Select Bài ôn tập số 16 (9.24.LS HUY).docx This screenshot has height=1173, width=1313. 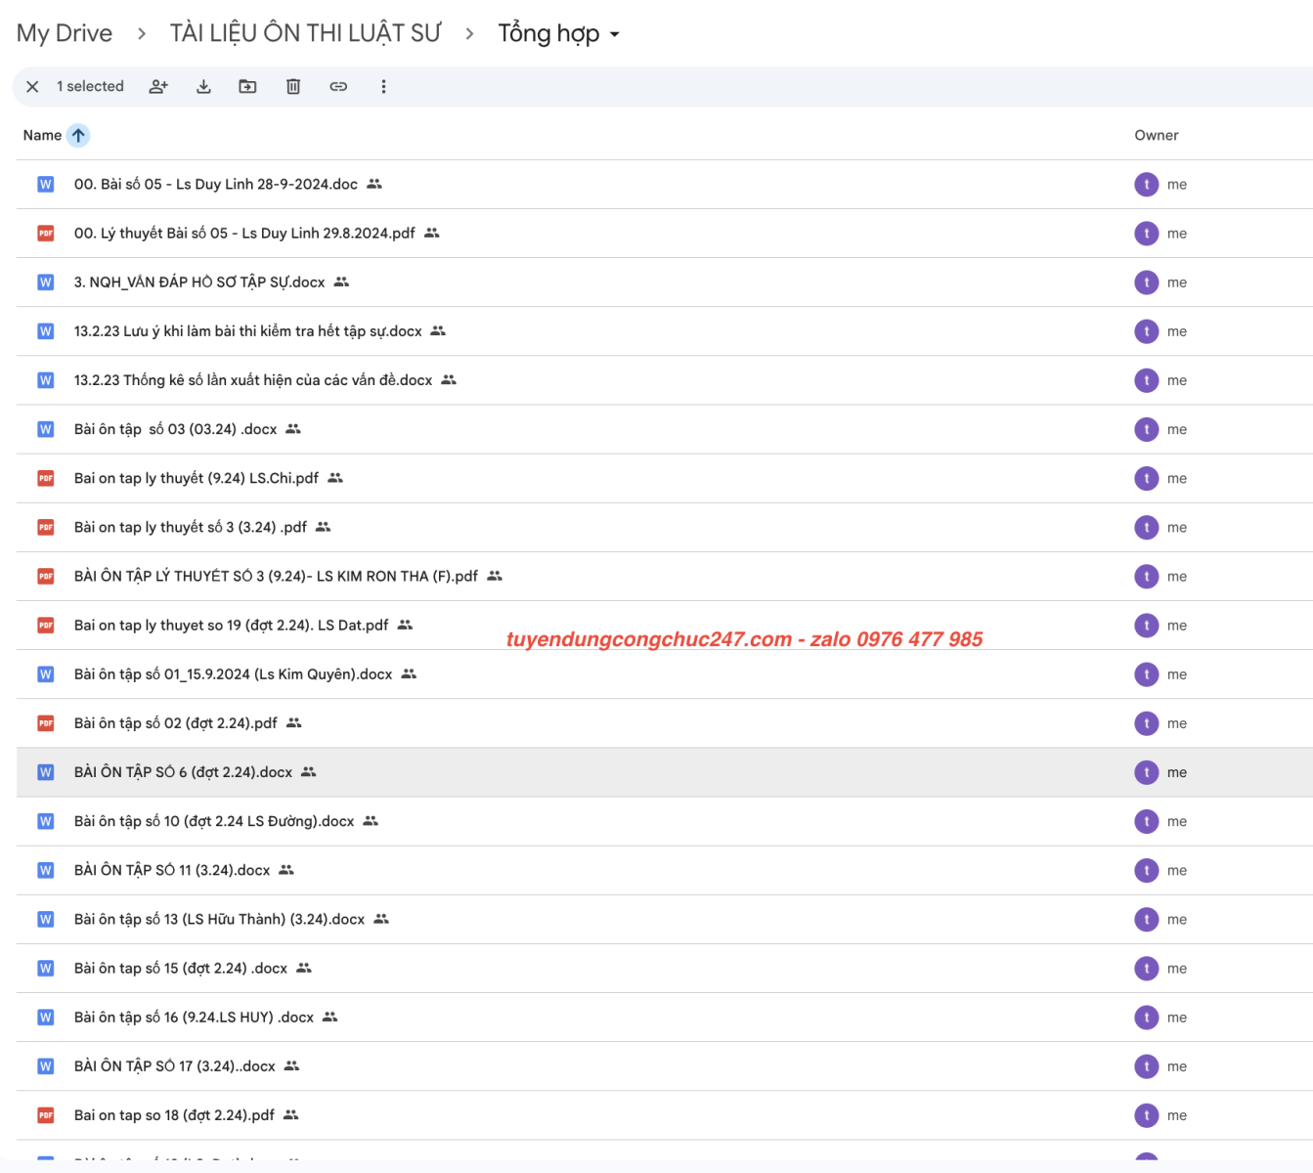pos(194,1018)
